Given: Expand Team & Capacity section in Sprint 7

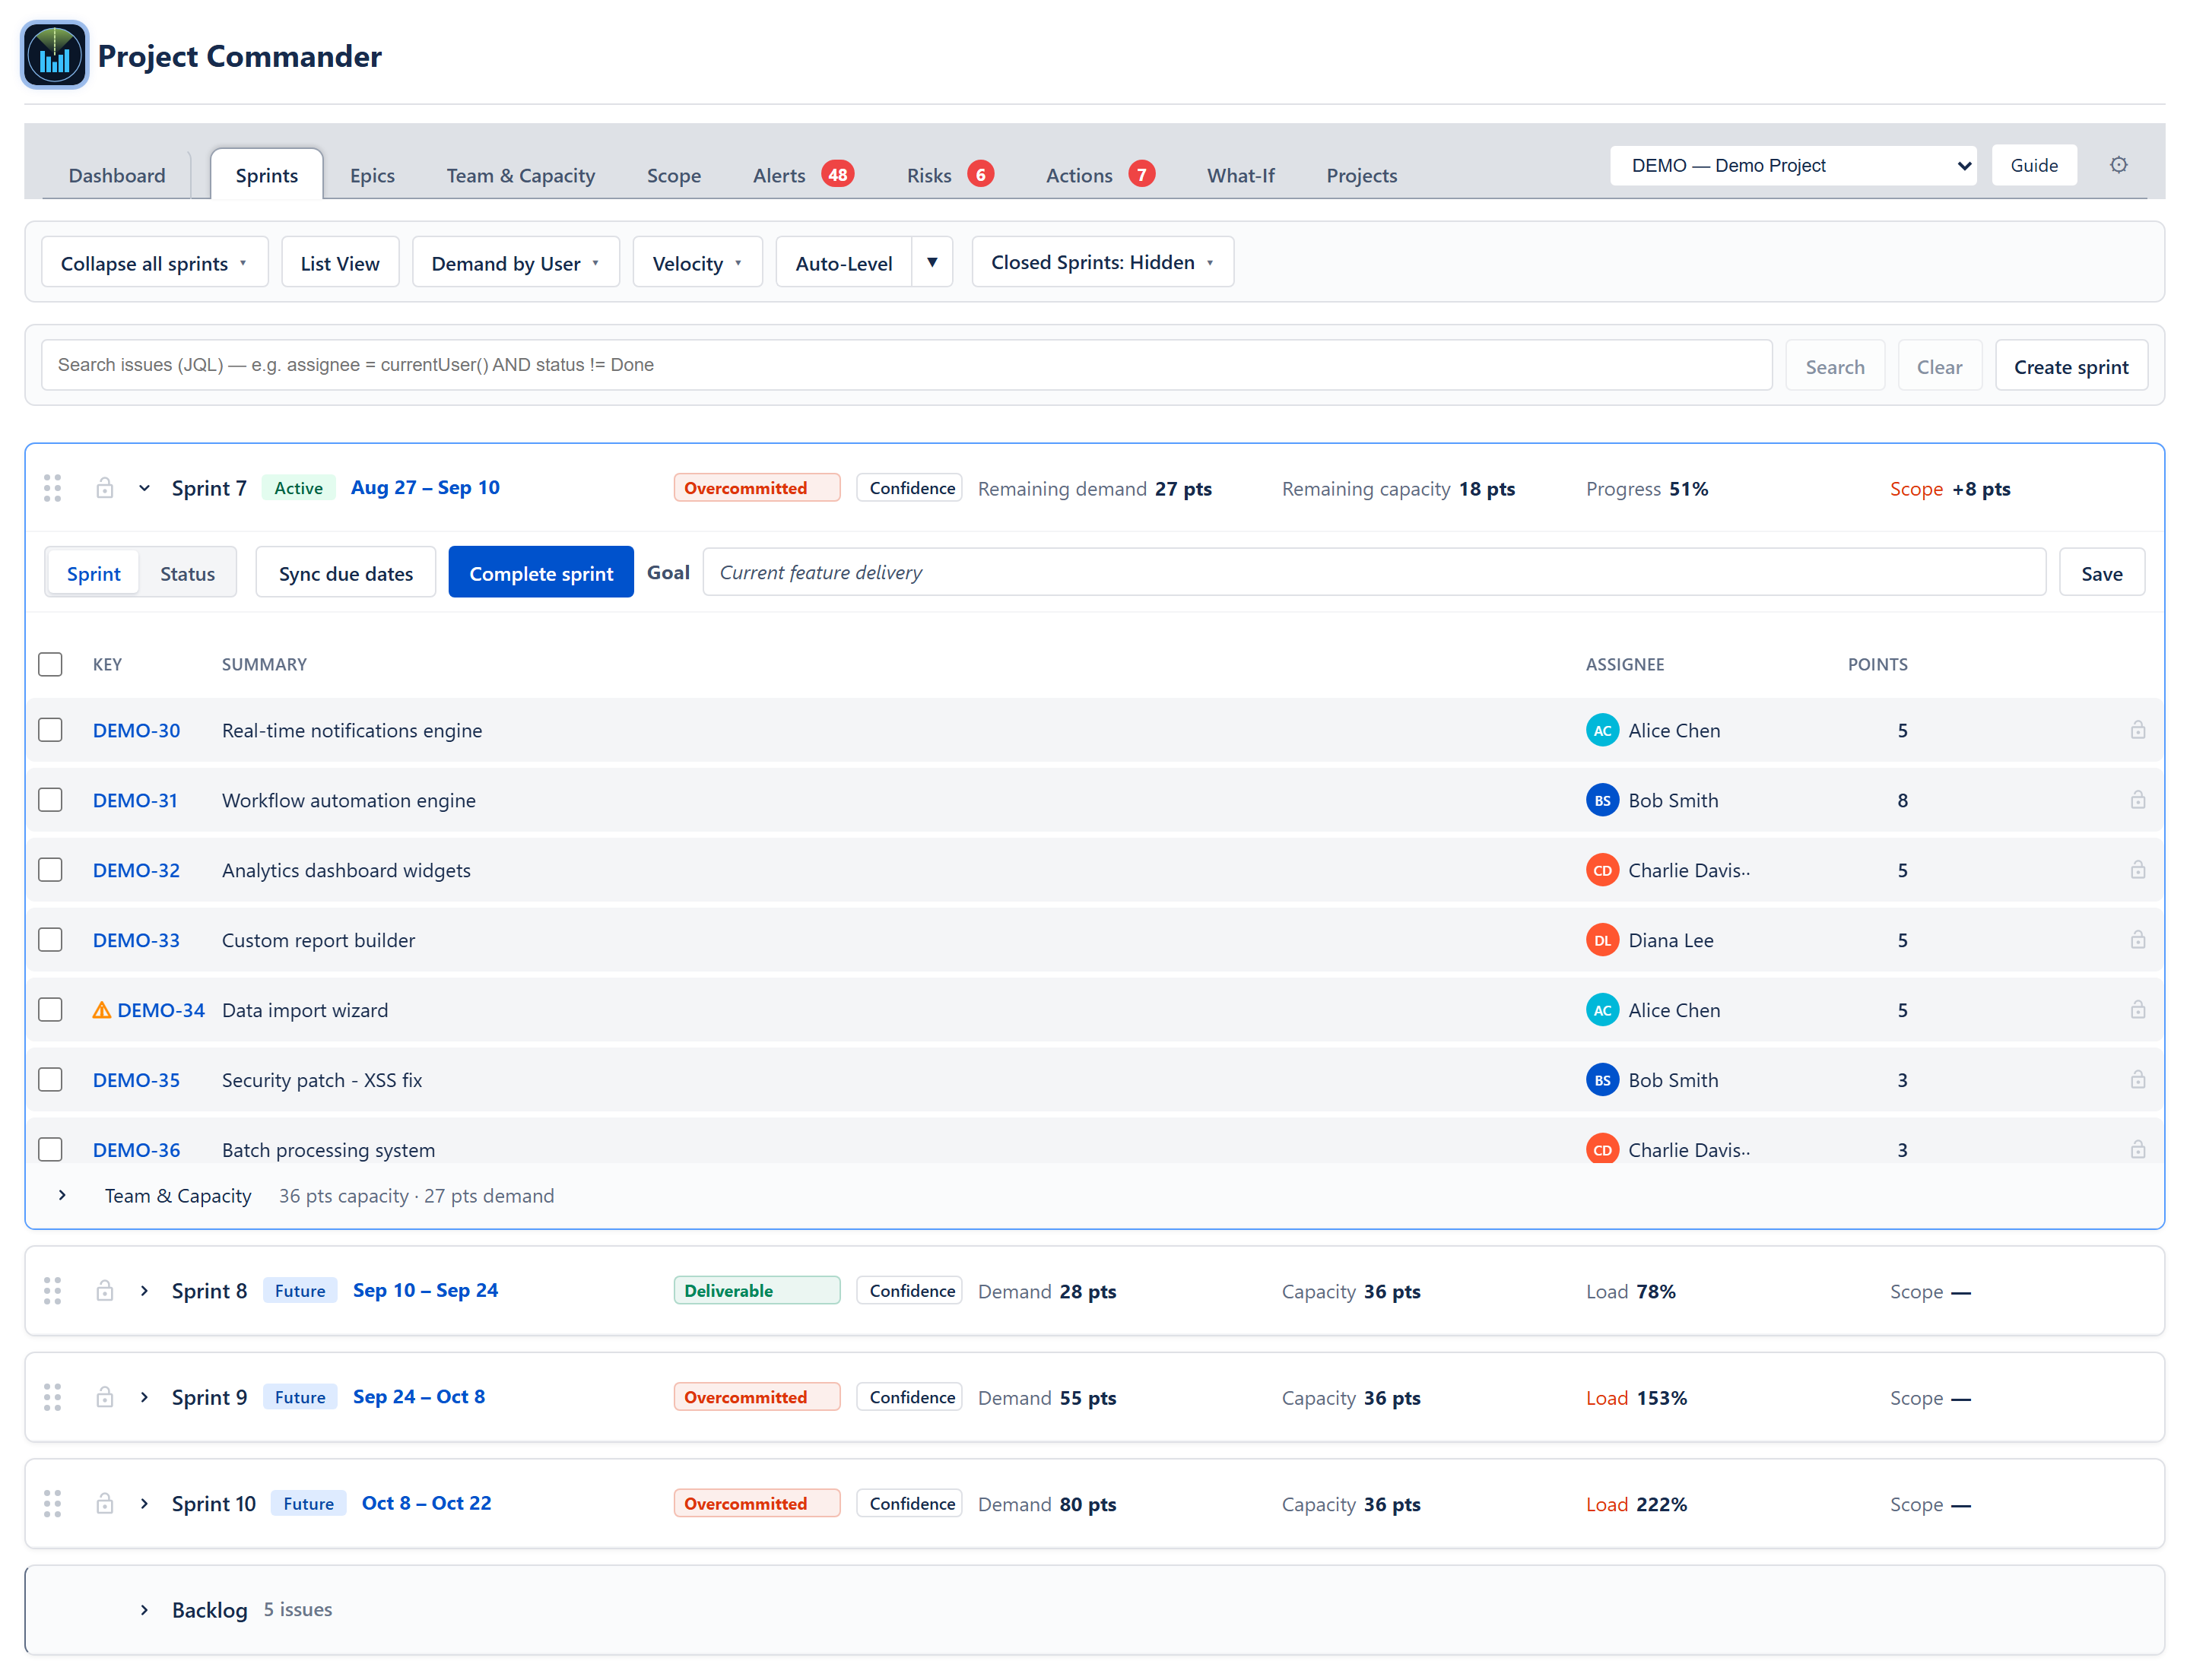Looking at the screenshot, I should (62, 1196).
